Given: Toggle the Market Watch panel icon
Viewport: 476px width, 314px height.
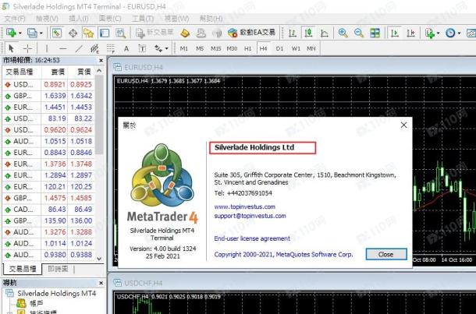Looking at the screenshot, I should (x=57, y=33).
